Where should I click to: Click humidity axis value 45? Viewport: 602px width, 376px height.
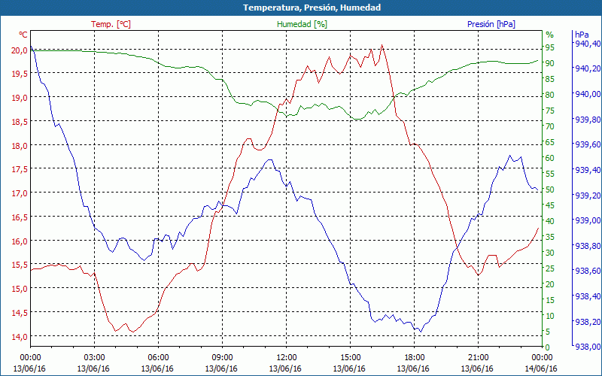pyautogui.click(x=550, y=205)
